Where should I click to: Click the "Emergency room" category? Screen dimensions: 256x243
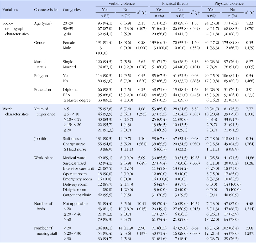click(77, 179)
